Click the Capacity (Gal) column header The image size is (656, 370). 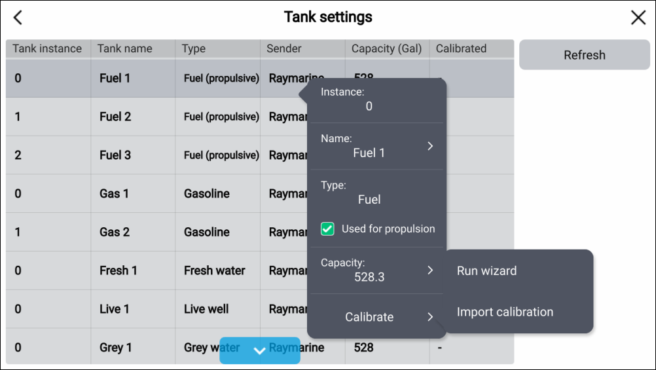386,48
